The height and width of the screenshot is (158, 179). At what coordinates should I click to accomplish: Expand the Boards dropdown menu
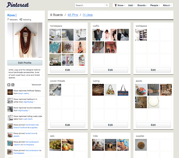(142, 5)
